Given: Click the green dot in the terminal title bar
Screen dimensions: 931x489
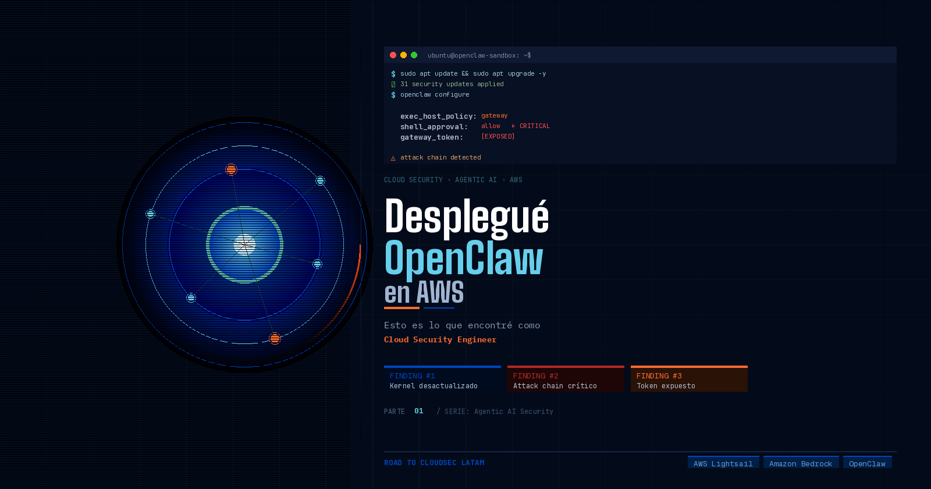Looking at the screenshot, I should [414, 55].
